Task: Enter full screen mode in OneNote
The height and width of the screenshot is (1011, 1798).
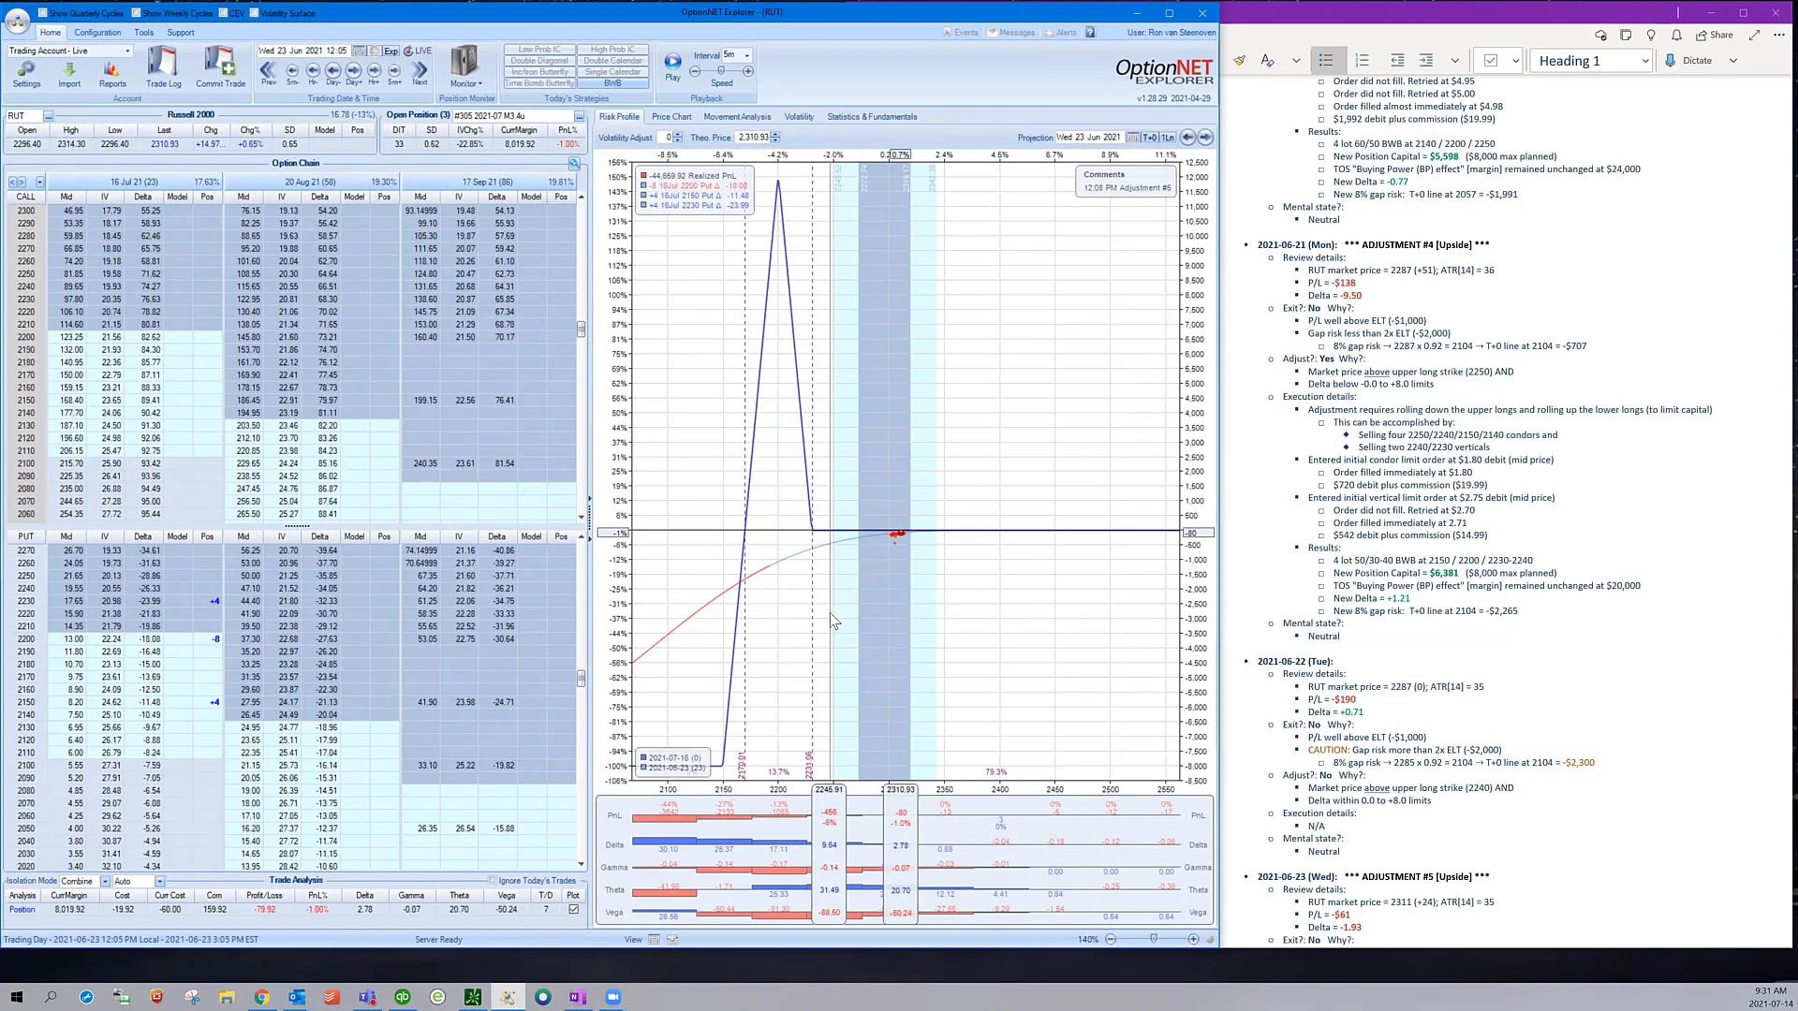Action: point(1754,35)
